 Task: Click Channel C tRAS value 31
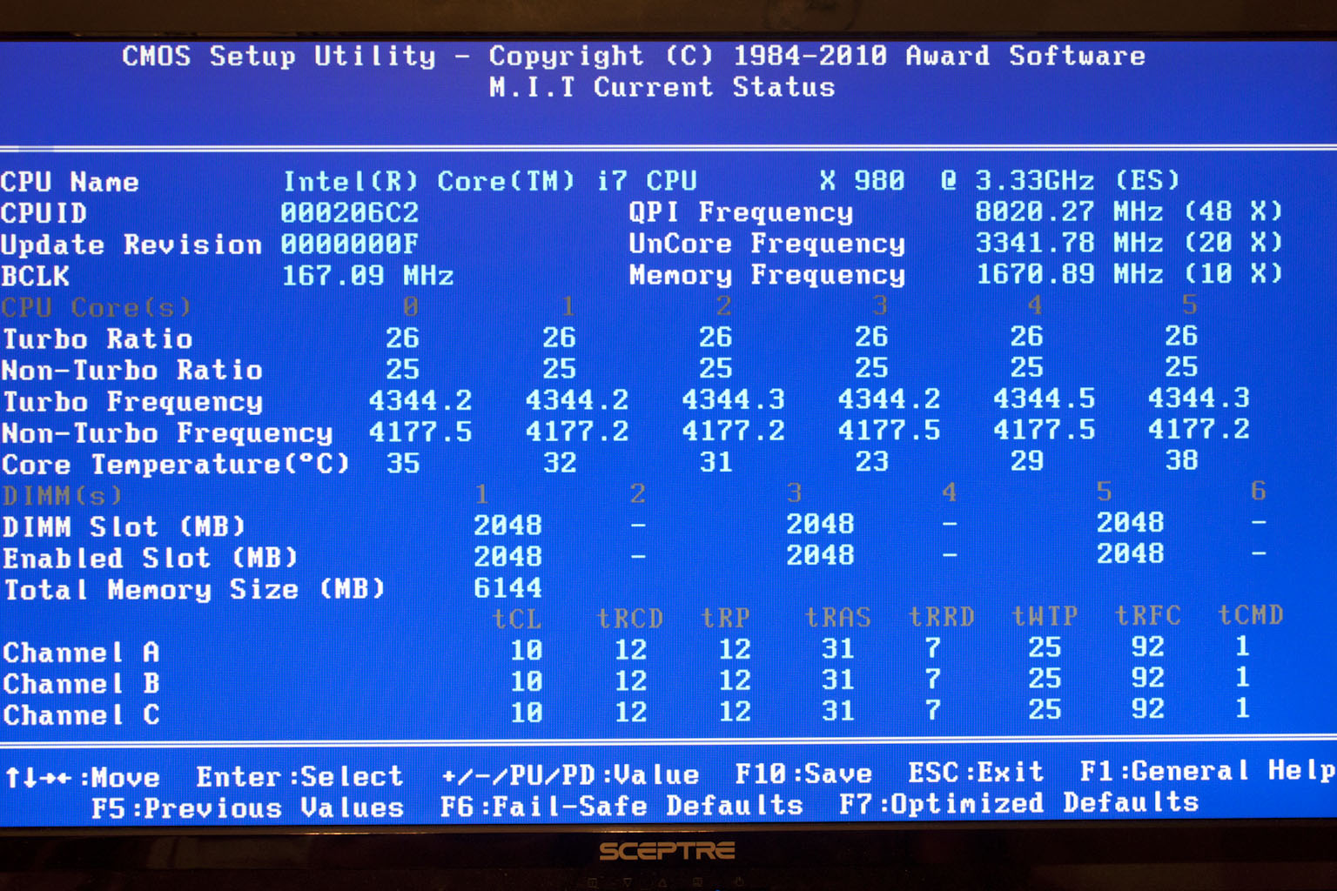(x=837, y=711)
